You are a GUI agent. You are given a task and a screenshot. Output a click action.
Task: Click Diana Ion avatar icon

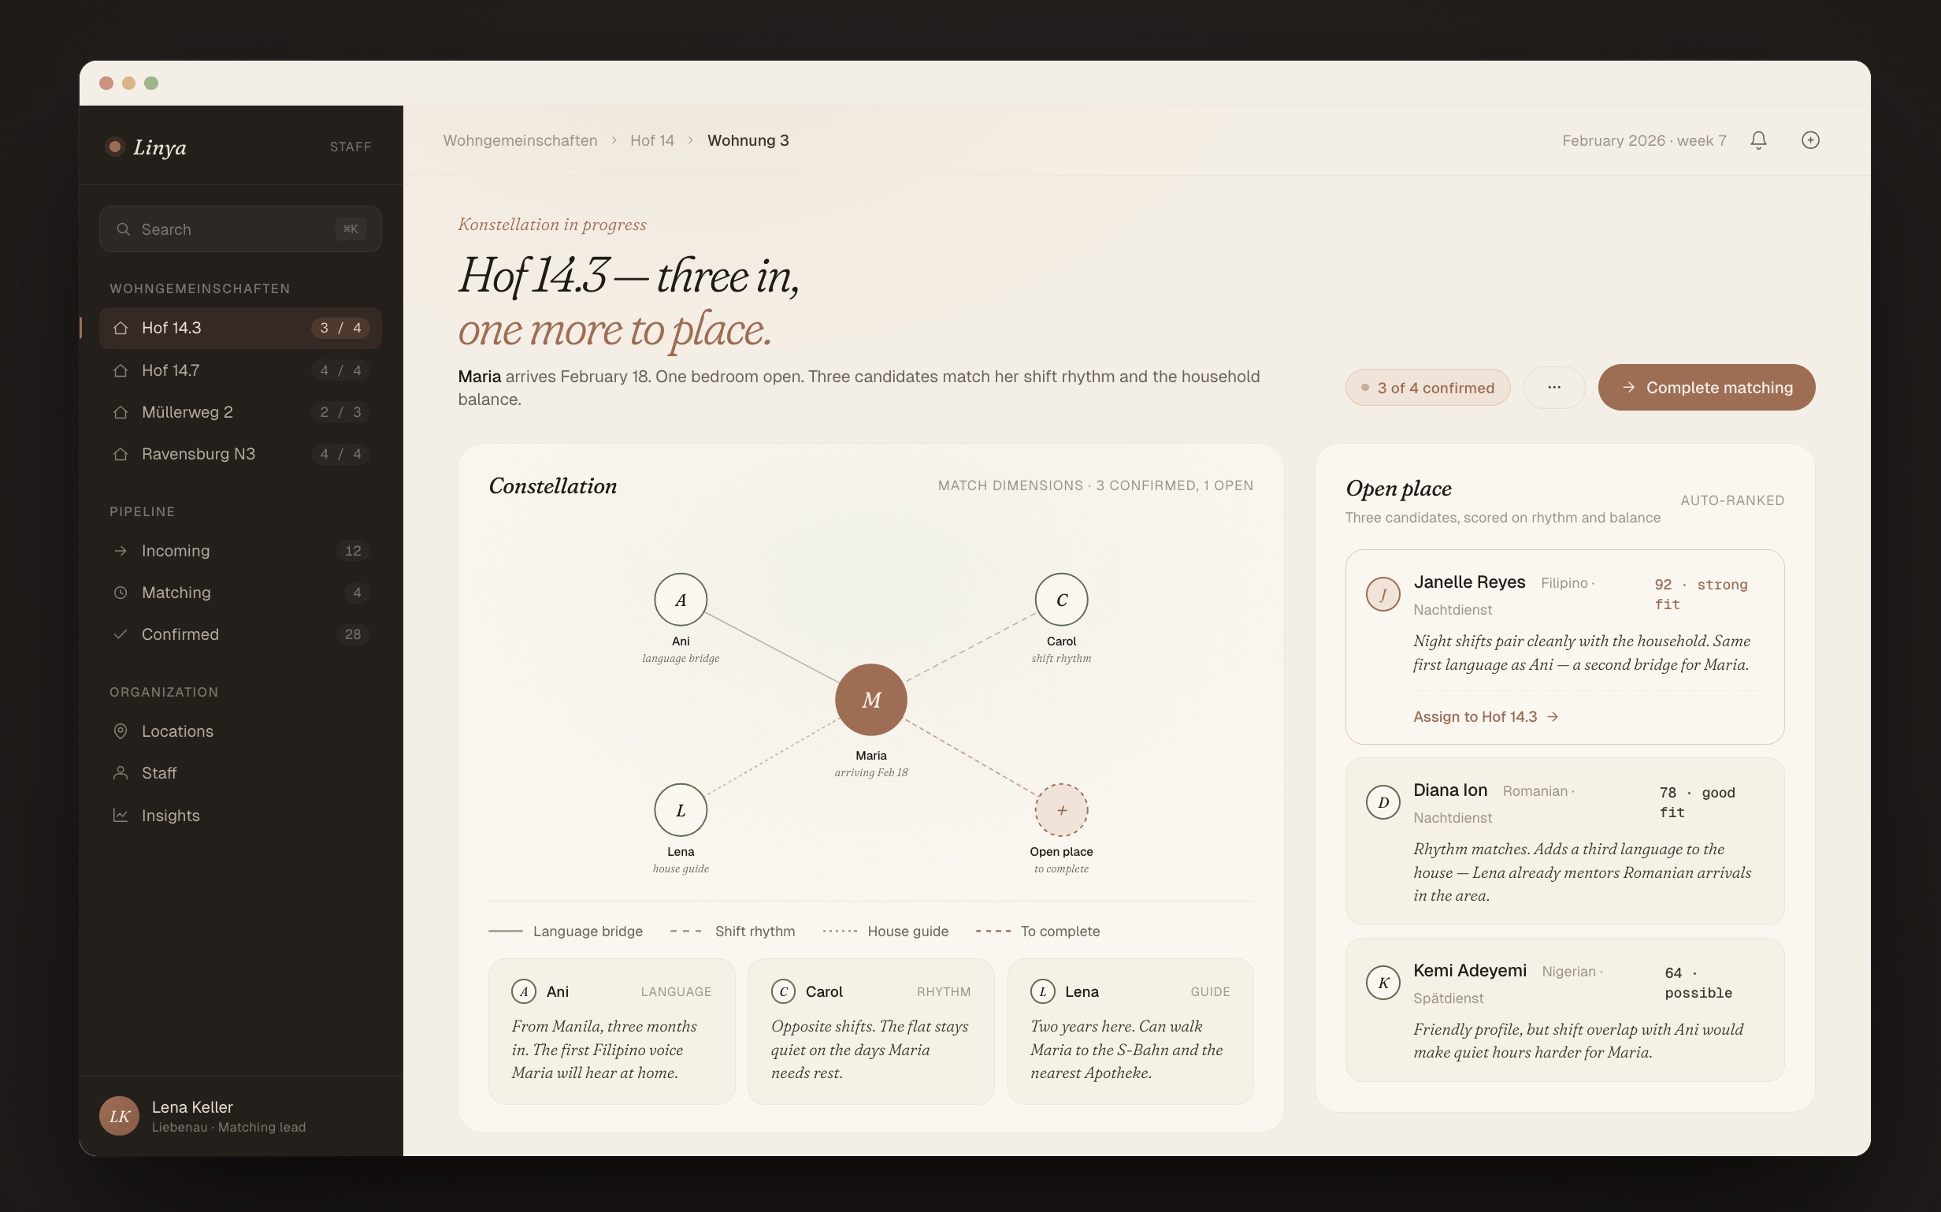(1382, 802)
